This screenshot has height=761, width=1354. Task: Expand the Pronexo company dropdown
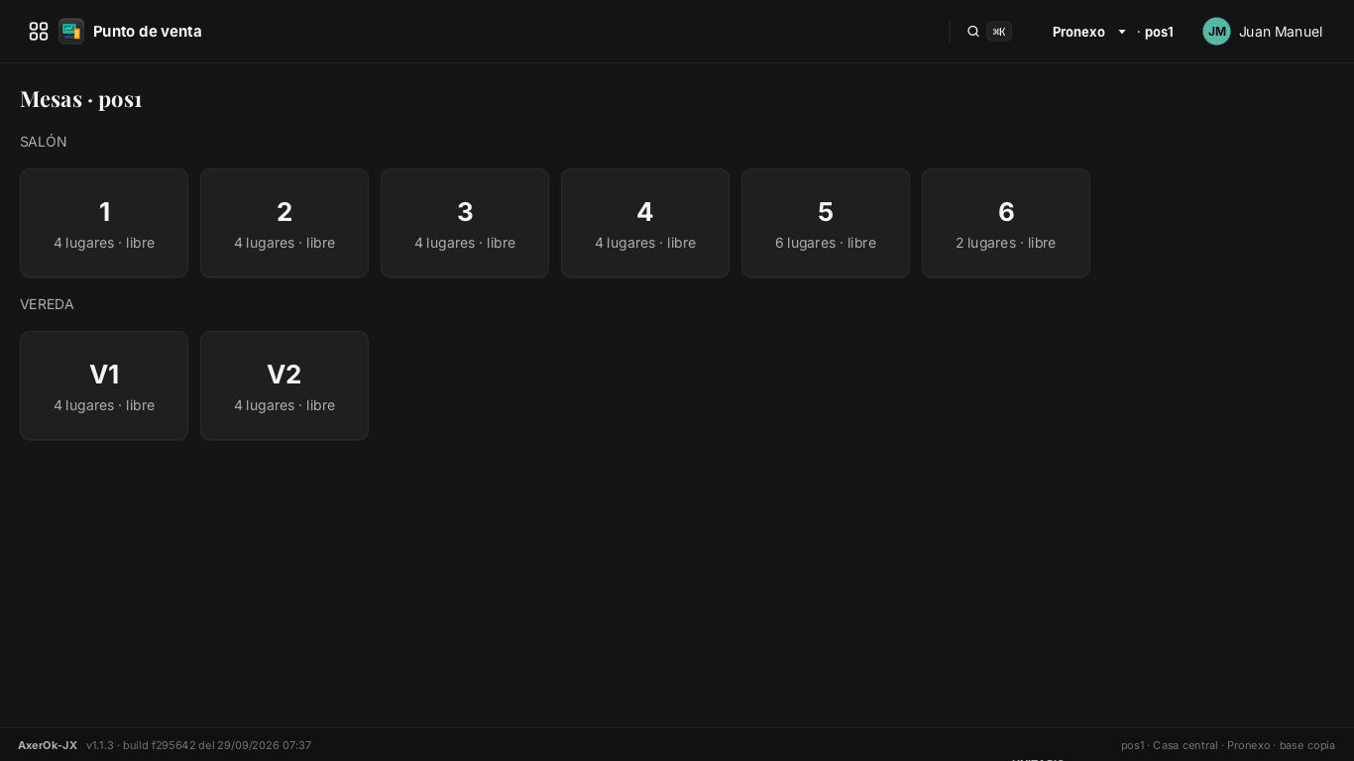click(1089, 32)
